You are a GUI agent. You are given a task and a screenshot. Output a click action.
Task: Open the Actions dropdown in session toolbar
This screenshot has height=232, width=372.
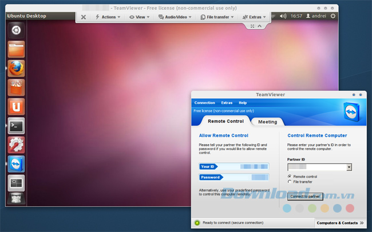(x=107, y=17)
